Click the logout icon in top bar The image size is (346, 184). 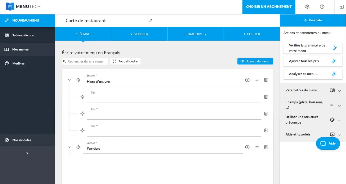pyautogui.click(x=341, y=7)
